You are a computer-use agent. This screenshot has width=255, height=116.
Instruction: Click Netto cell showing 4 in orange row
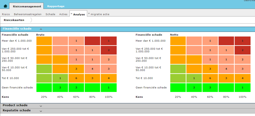coord(243,78)
